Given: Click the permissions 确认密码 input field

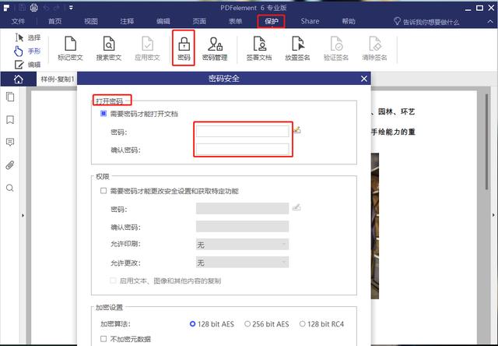Looking at the screenshot, I should click(x=242, y=227).
